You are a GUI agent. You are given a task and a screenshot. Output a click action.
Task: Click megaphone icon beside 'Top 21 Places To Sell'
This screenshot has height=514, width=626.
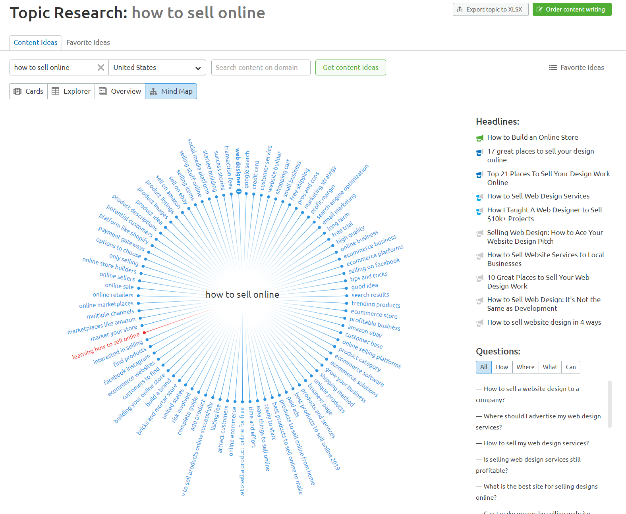[x=480, y=175]
